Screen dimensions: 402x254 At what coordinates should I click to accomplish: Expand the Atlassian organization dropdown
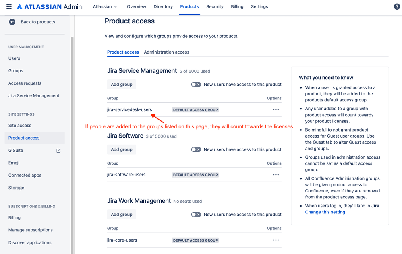105,7
